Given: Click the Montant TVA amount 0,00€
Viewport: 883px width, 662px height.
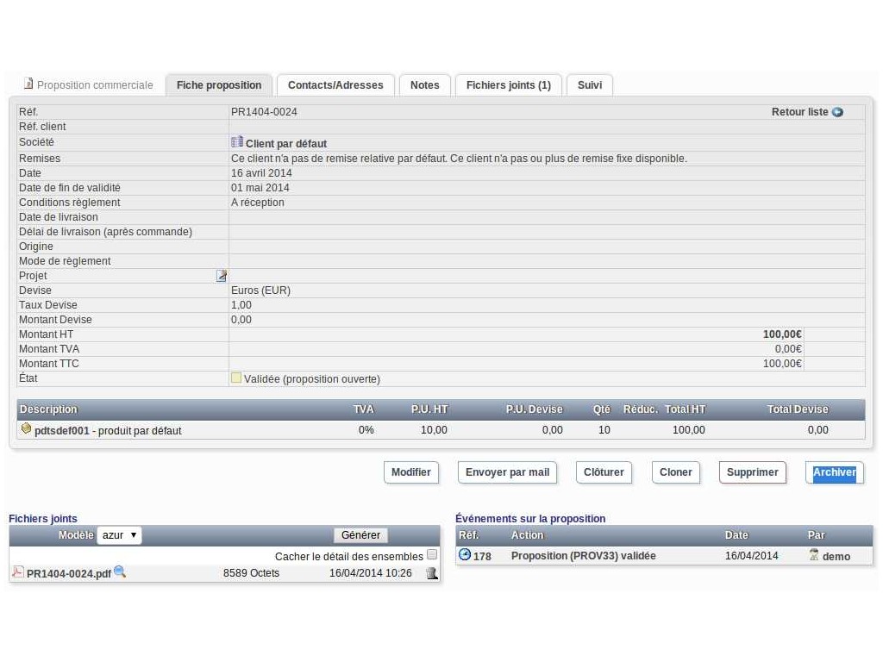Looking at the screenshot, I should tap(788, 348).
